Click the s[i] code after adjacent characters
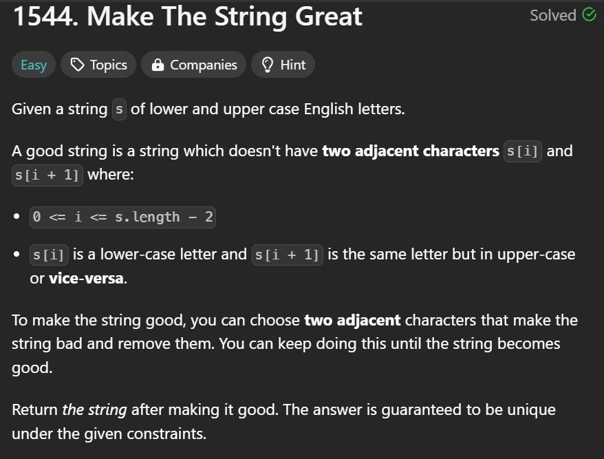The image size is (604, 459). coord(522,151)
